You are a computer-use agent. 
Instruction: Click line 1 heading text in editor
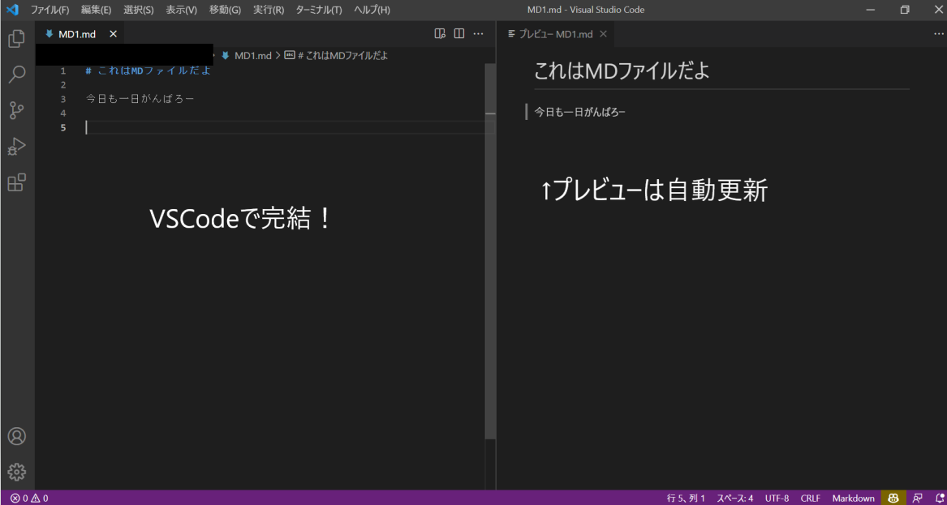[149, 71]
